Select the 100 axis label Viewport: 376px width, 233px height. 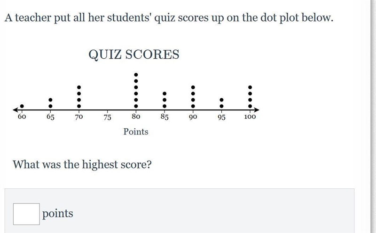[250, 117]
